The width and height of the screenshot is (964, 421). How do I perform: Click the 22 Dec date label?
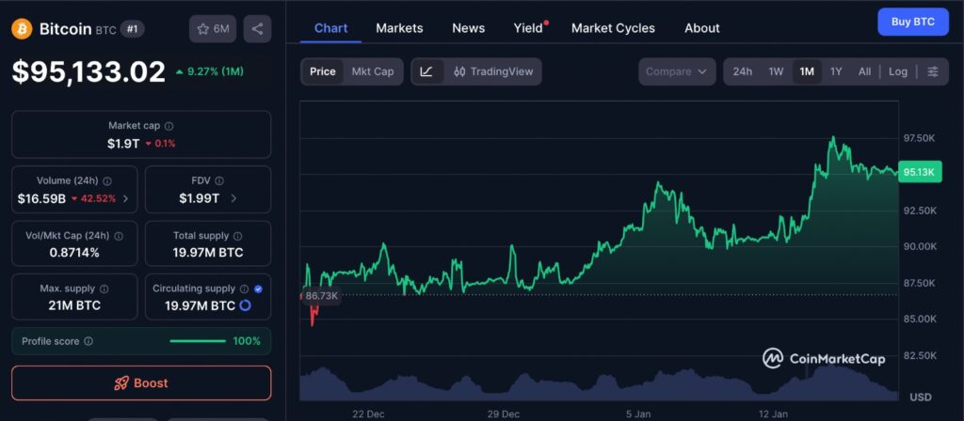click(368, 414)
